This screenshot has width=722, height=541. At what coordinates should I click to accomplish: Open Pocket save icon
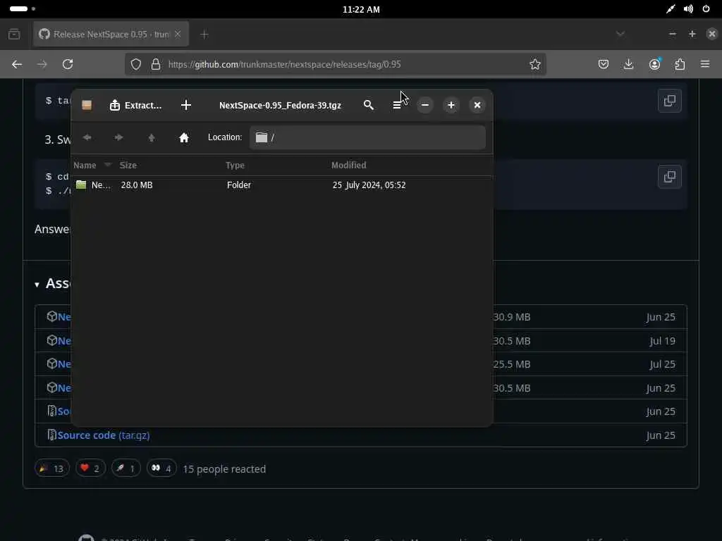(x=604, y=64)
